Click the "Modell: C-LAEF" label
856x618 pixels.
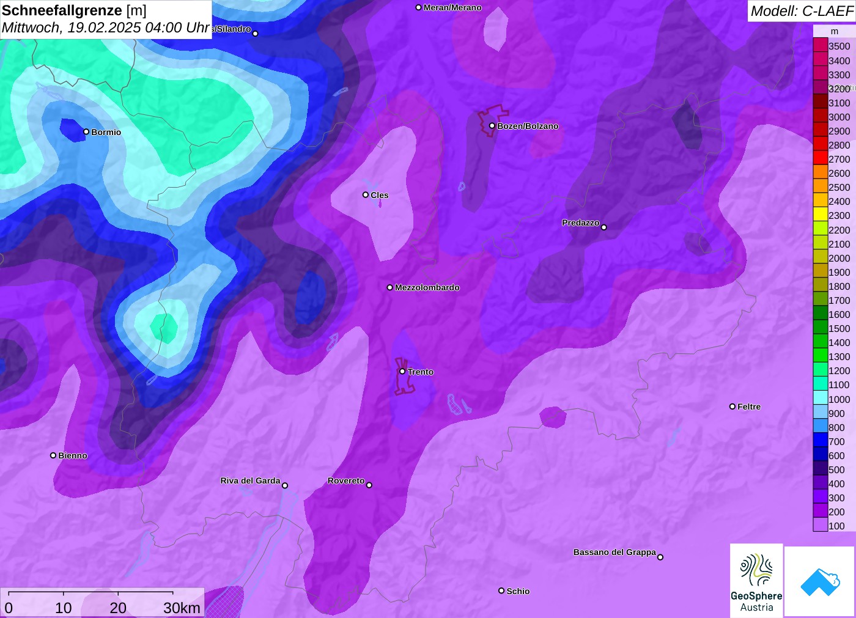click(x=802, y=11)
